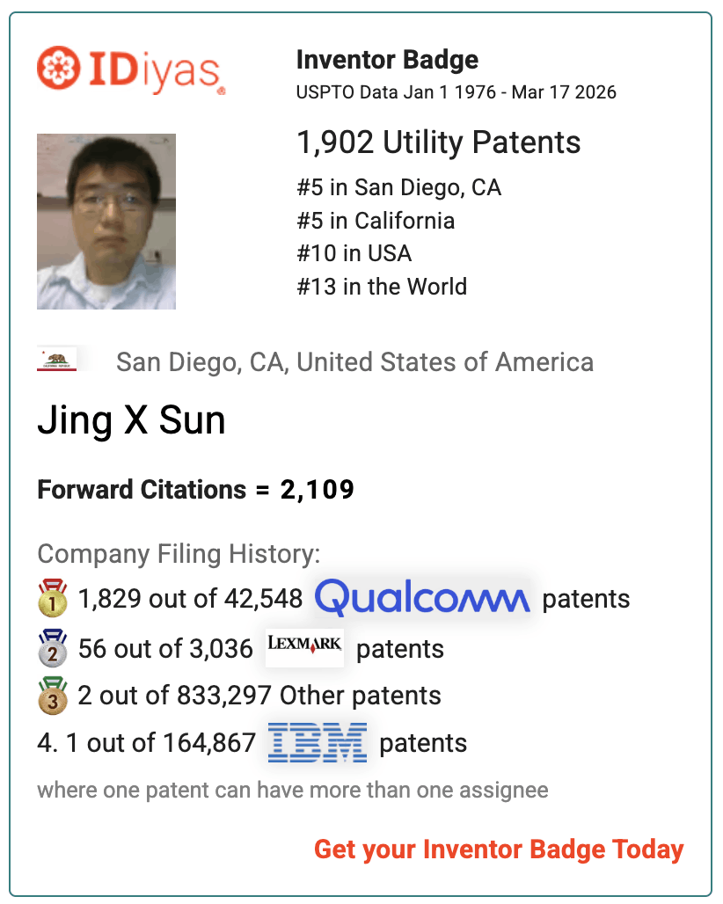Click the gold first-place medal icon

[x=53, y=599]
